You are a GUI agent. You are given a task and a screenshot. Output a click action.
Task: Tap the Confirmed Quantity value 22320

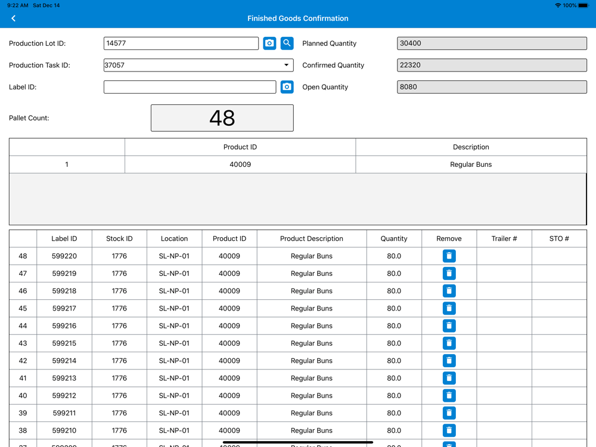click(x=491, y=65)
